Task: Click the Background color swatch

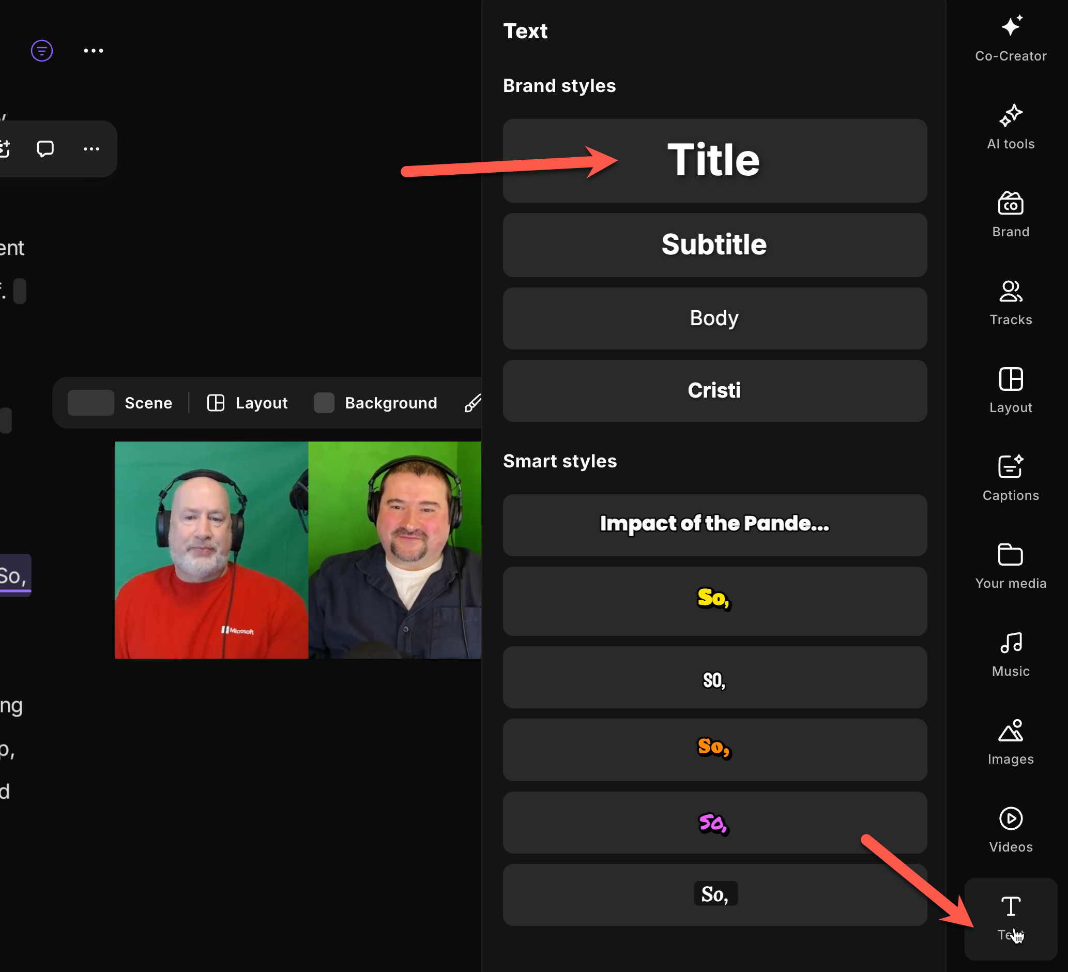Action: pyautogui.click(x=324, y=403)
